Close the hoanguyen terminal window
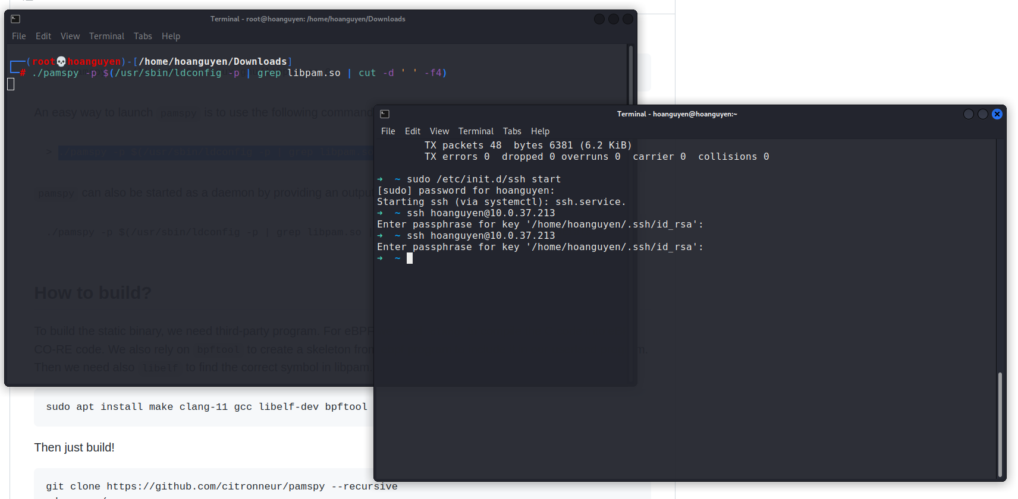This screenshot has width=1018, height=499. click(x=997, y=114)
